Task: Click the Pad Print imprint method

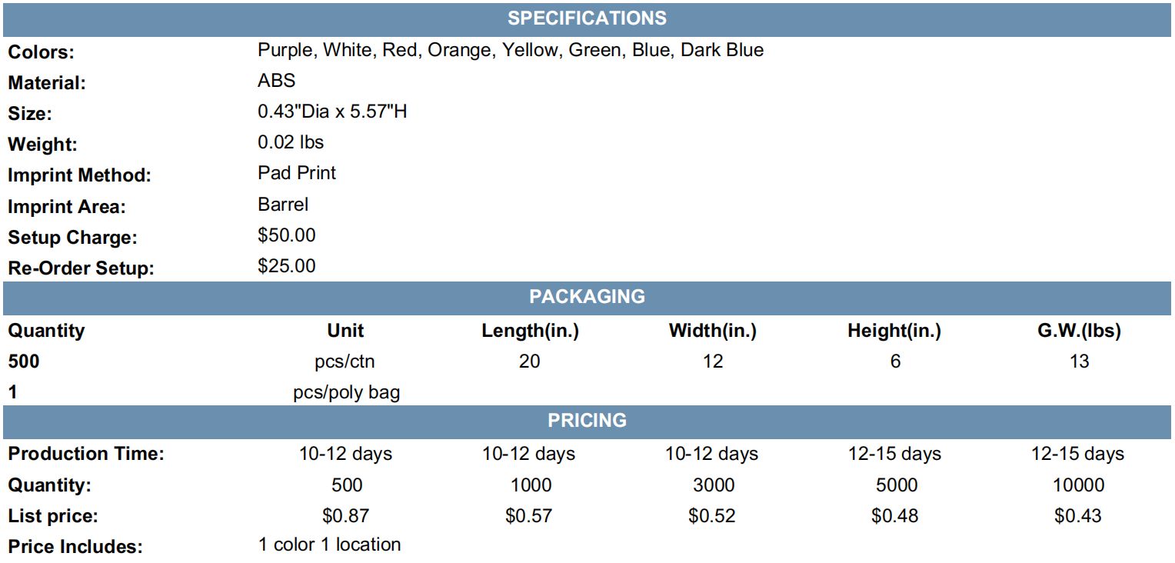Action: (x=297, y=173)
